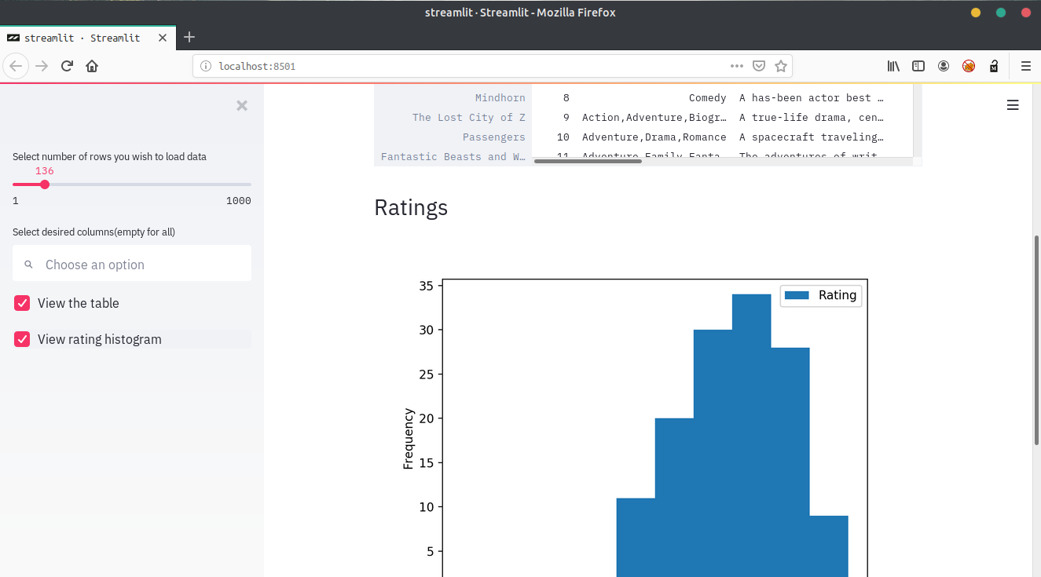Click rank cell 9 in the table

pyautogui.click(x=566, y=118)
